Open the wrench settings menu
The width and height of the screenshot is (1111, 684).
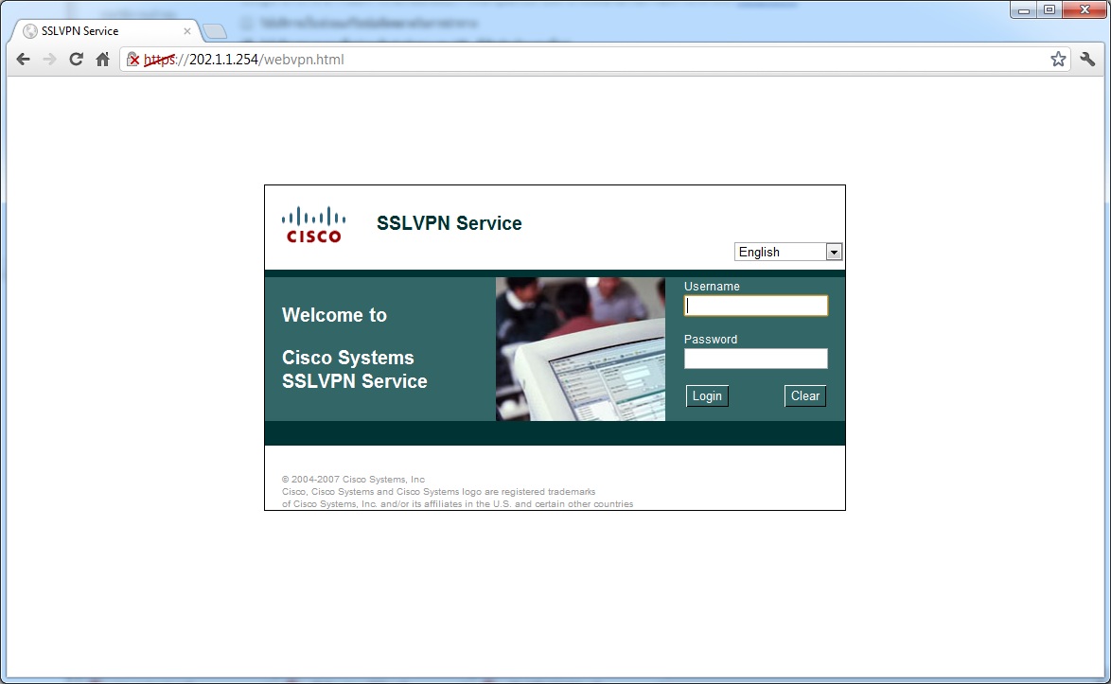pos(1087,60)
